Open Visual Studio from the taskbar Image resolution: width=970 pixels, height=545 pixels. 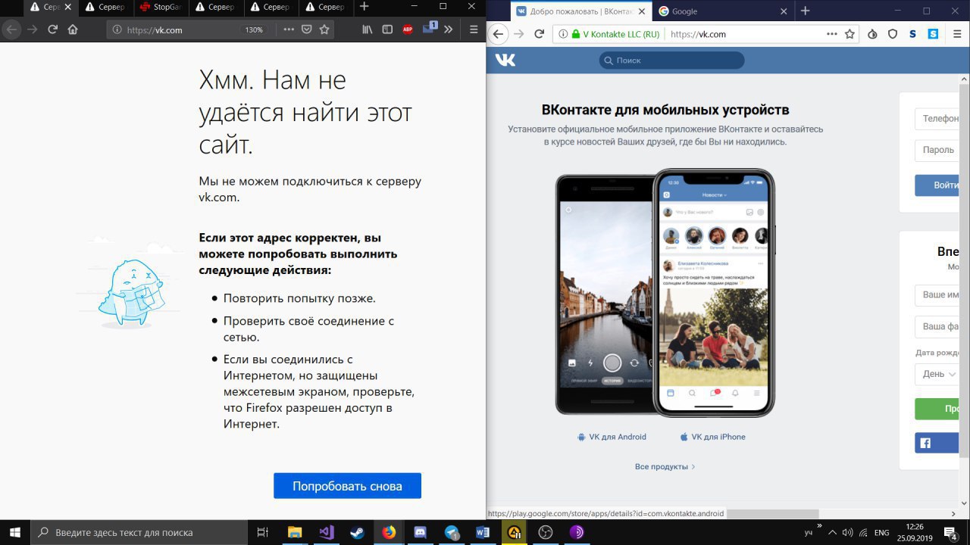pos(327,532)
